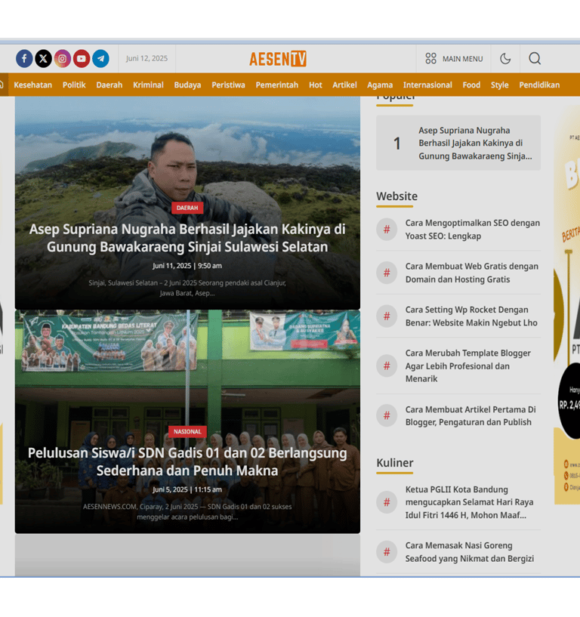Image resolution: width=580 pixels, height=617 pixels.
Task: Click hash icon beside Nasi Goreng article
Action: click(387, 552)
